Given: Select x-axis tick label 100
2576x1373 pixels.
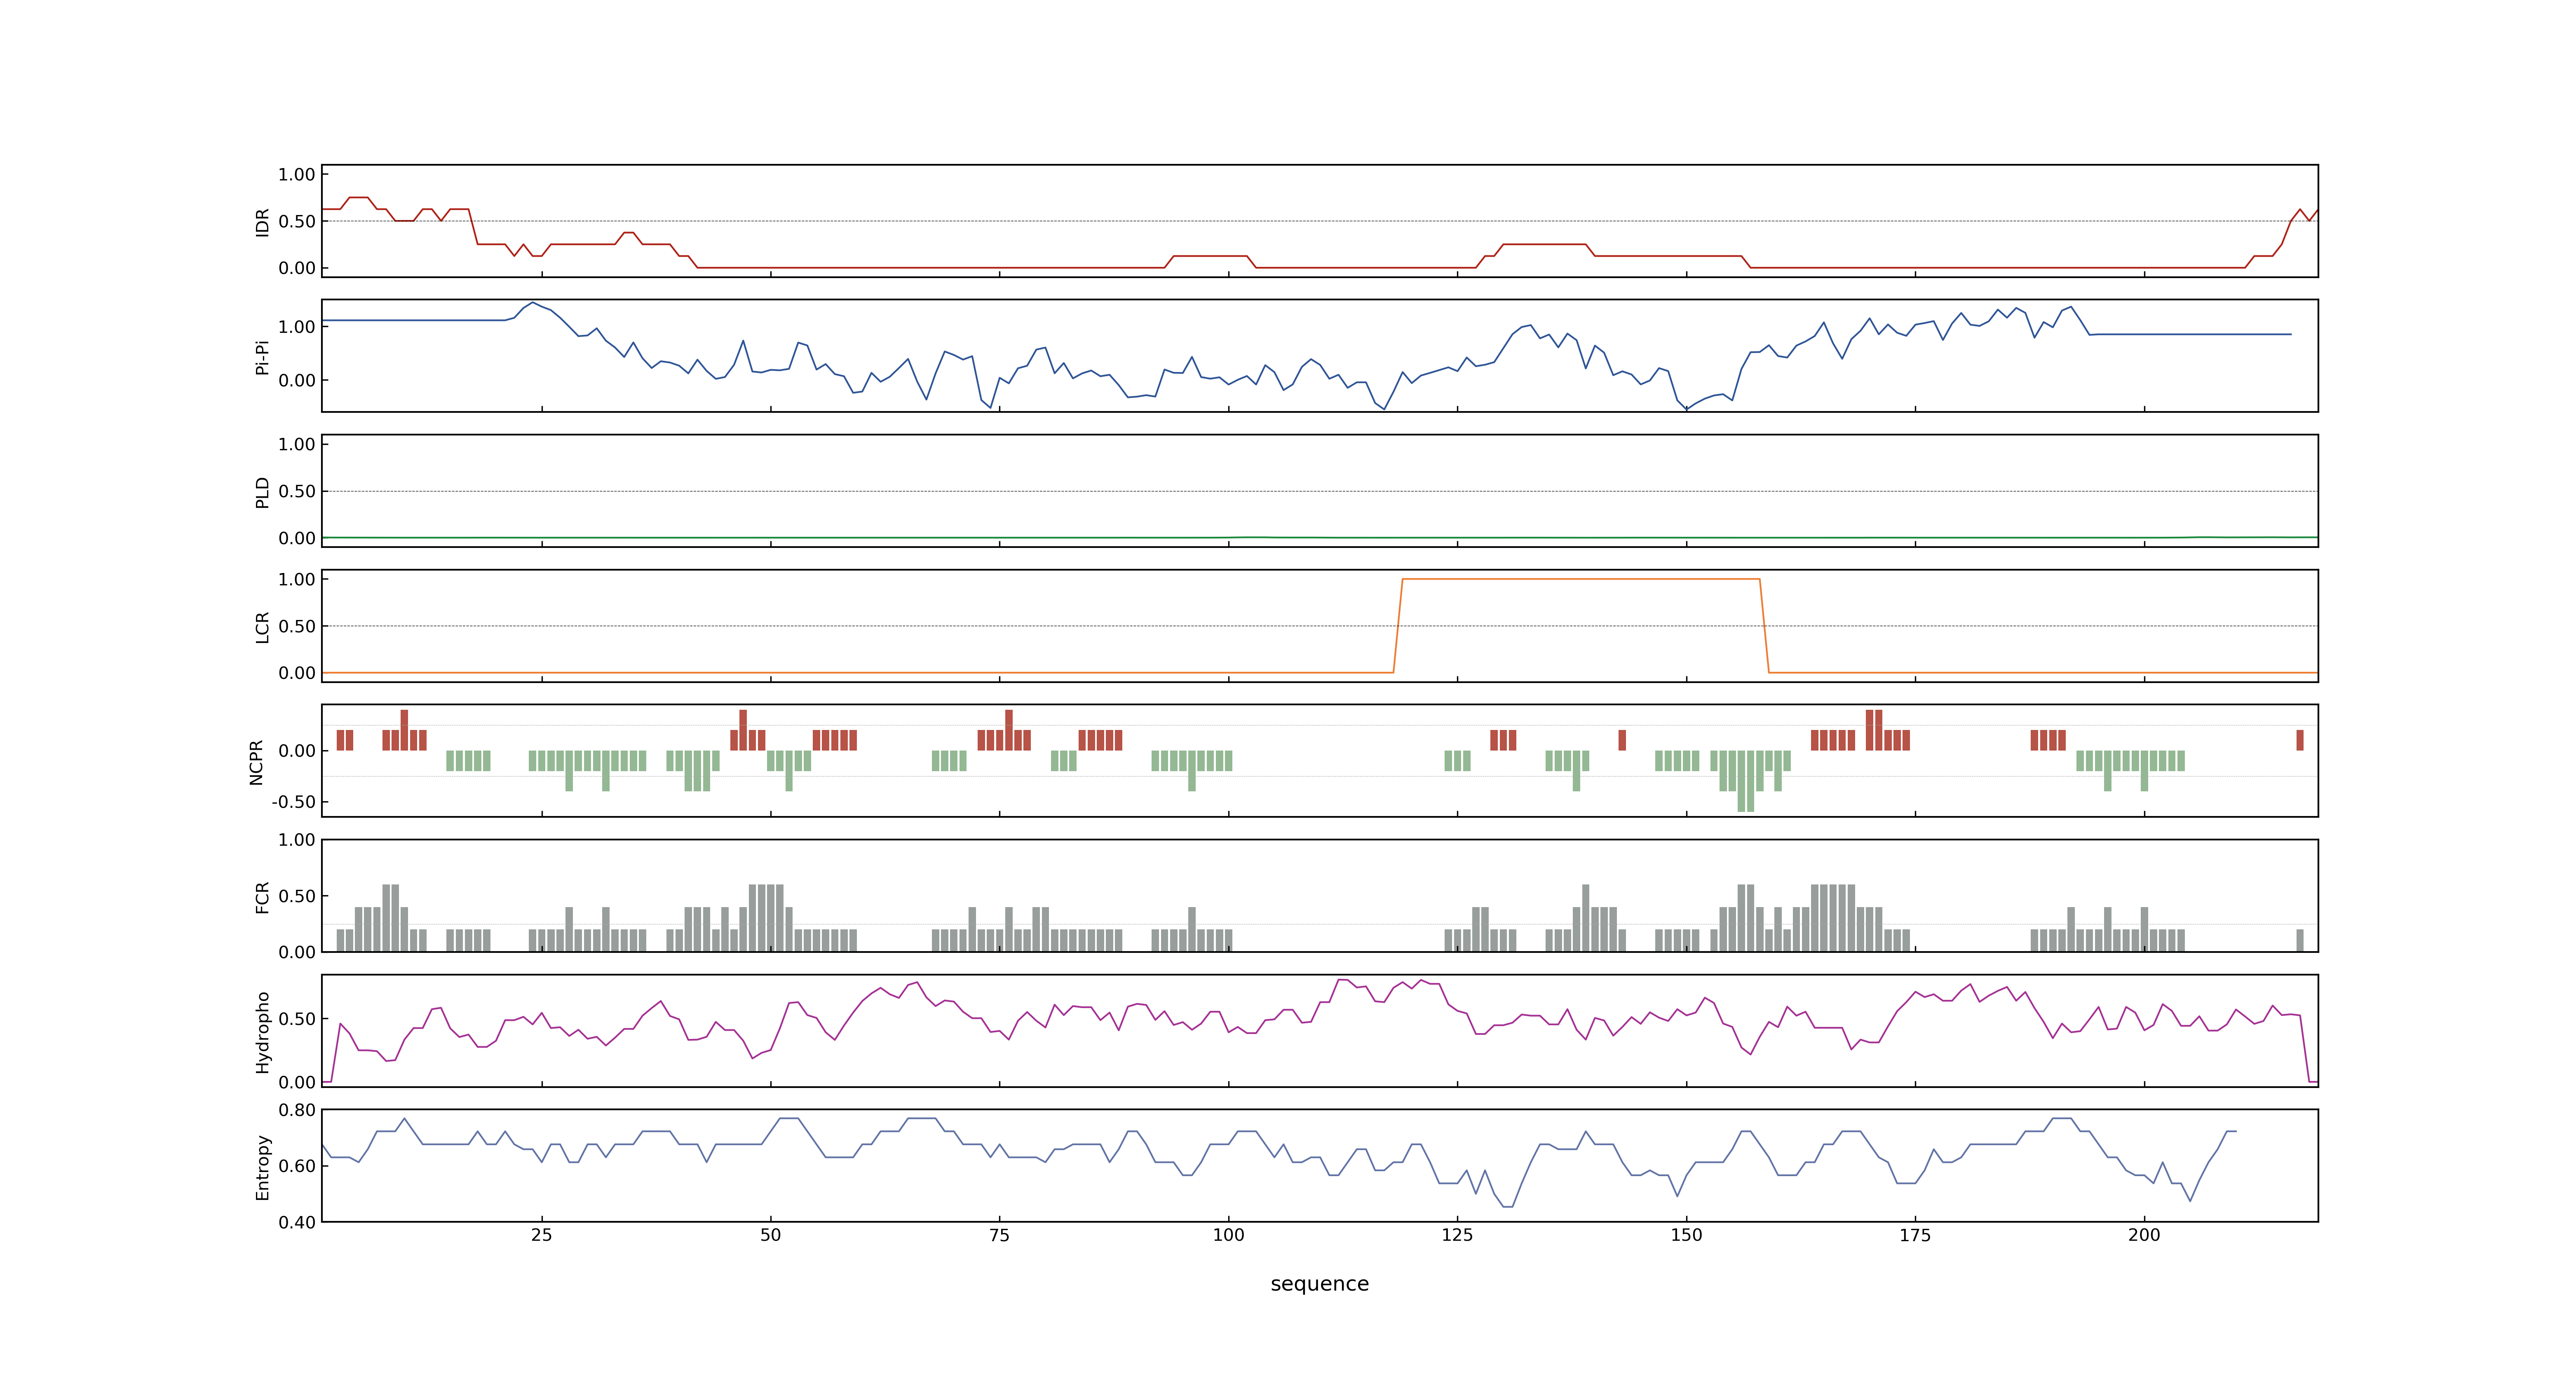Looking at the screenshot, I should [x=1229, y=1235].
